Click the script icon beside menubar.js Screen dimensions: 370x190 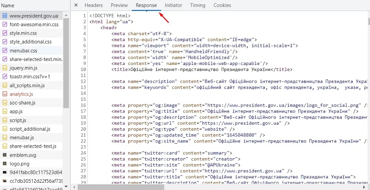pos(4,138)
